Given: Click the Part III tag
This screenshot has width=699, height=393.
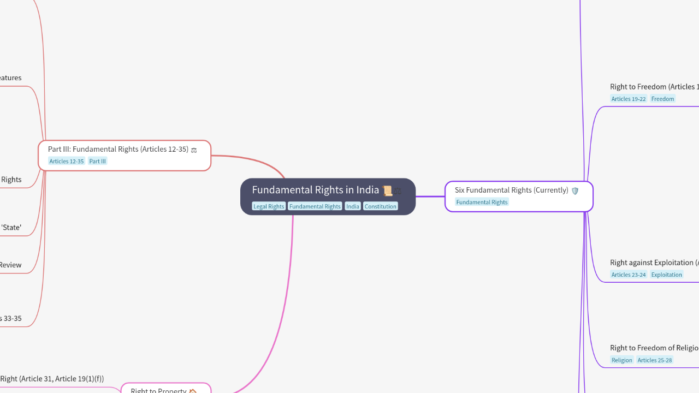Looking at the screenshot, I should pyautogui.click(x=98, y=161).
